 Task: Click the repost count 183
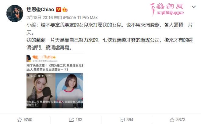pos(79,120)
